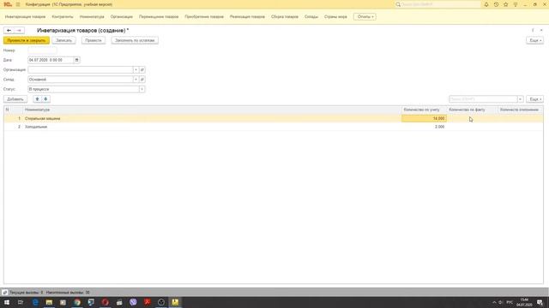Viewport: 549px width, 308px height.
Task: Open Перемещение товаров section
Action: (159, 17)
